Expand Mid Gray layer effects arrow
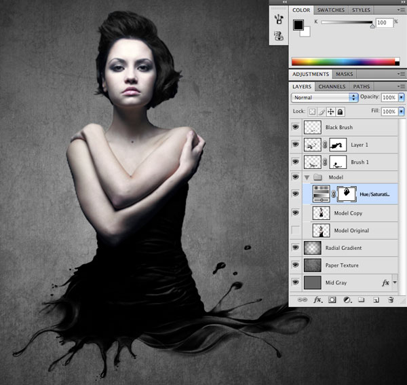Screen dimensions: 407x385 coord(395,282)
